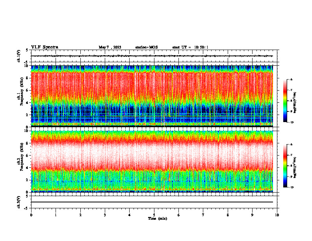Click the ch.1 voltage waveform trace
The image size is (312, 241).
(x=152, y=56)
